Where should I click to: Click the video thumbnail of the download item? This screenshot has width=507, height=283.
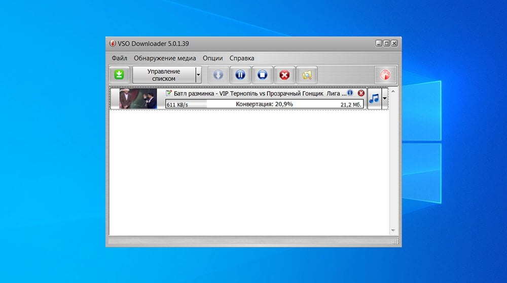click(x=138, y=98)
